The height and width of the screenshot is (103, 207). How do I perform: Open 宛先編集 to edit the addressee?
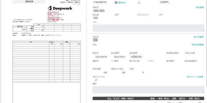(x=200, y=7)
